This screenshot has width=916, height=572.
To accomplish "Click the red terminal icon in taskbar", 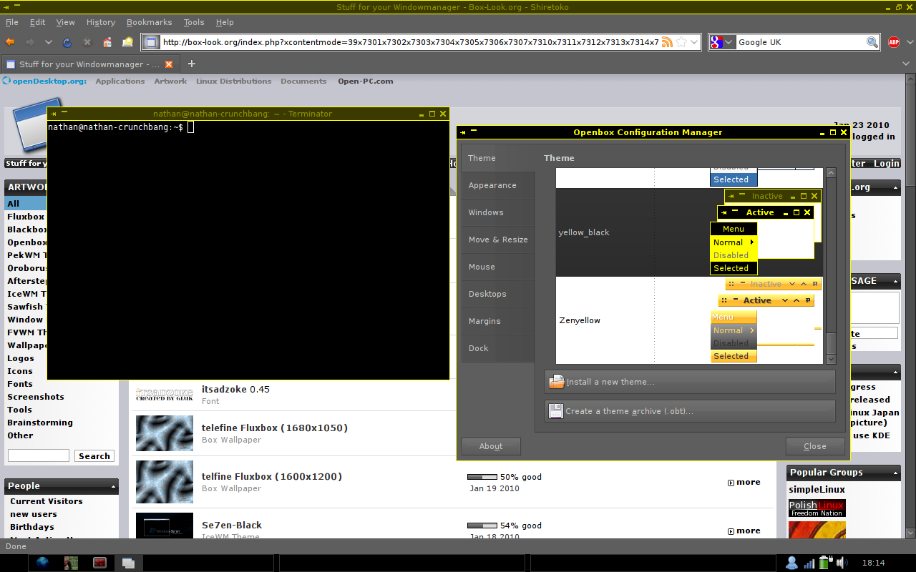I will (99, 563).
